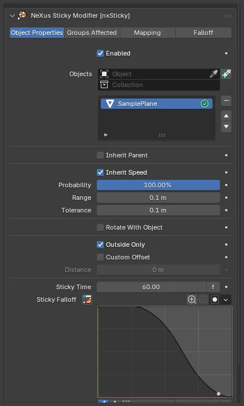Animate the Rotate With Object dot
This screenshot has height=406, width=244.
tap(226, 227)
